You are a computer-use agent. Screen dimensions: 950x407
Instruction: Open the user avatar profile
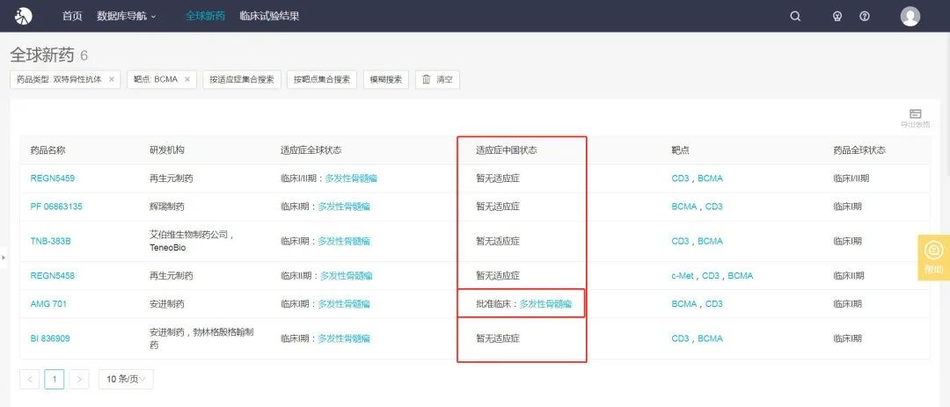coord(910,16)
